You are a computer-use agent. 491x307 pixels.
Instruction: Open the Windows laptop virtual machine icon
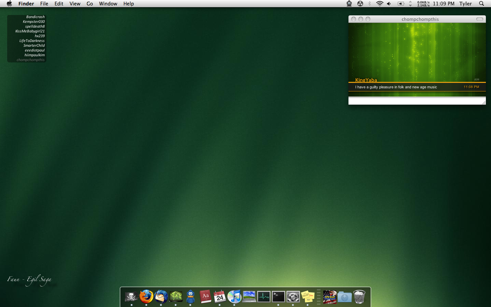pos(249,297)
